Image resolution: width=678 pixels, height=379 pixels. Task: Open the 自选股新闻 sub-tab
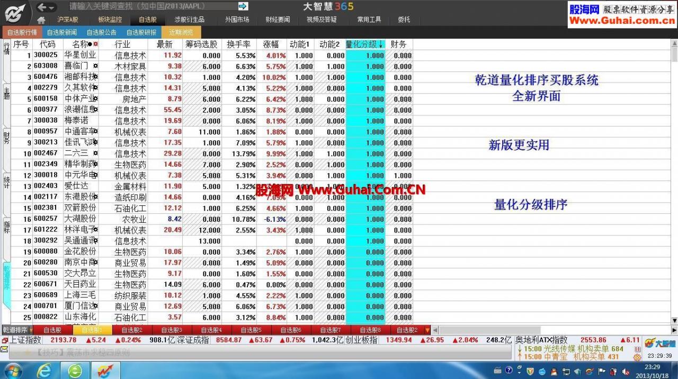tap(62, 32)
